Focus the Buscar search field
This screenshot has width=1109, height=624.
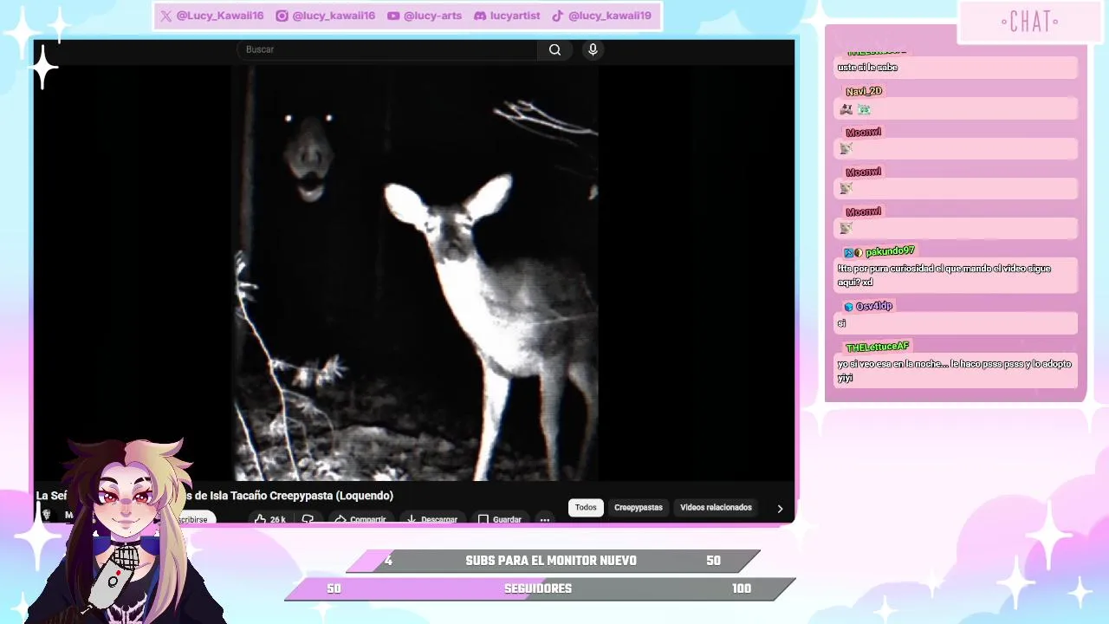[387, 50]
